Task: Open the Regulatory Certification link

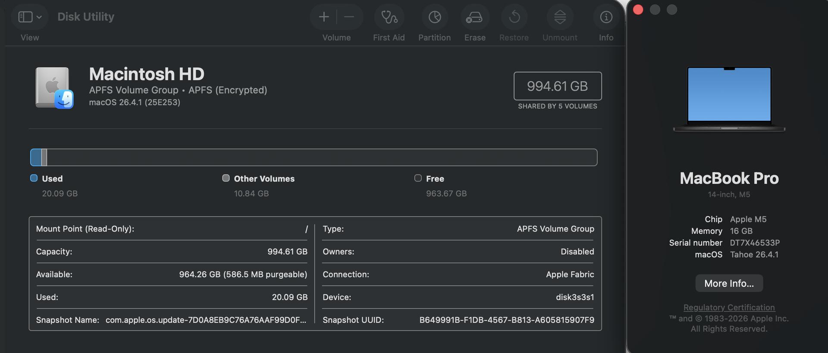Action: 729,307
